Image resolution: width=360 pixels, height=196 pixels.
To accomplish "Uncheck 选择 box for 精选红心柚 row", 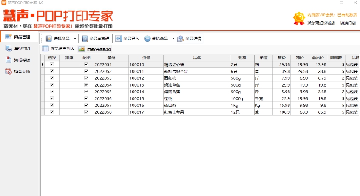I will pos(52,64).
